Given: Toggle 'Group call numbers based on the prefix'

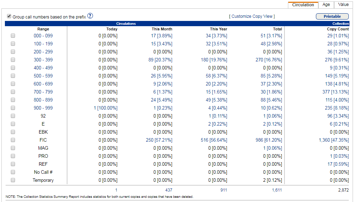Looking at the screenshot, I should pyautogui.click(x=9, y=16).
